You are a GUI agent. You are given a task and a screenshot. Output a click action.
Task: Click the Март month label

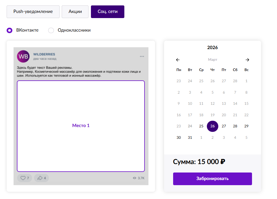tap(213, 60)
